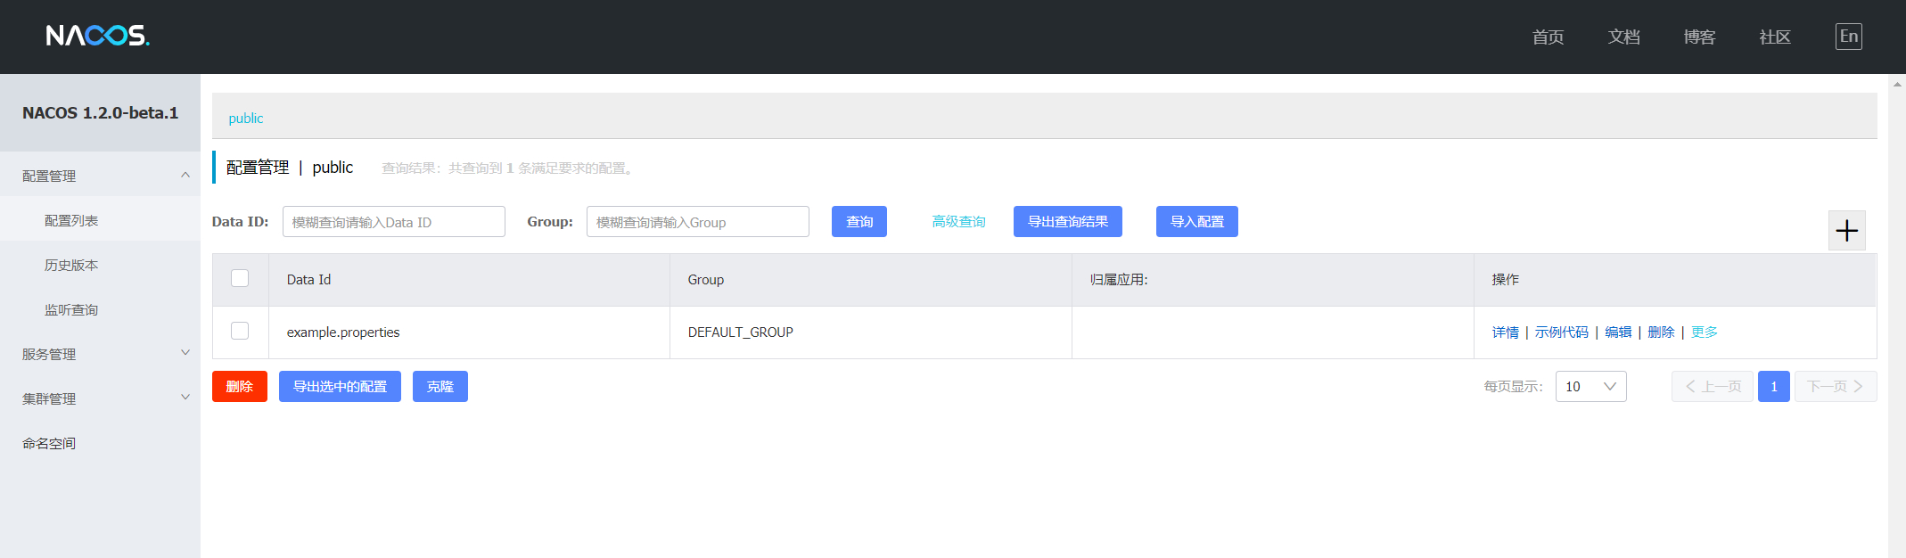1906x558 pixels.
Task: Click 删除 link in example.properties row
Action: 1661,332
